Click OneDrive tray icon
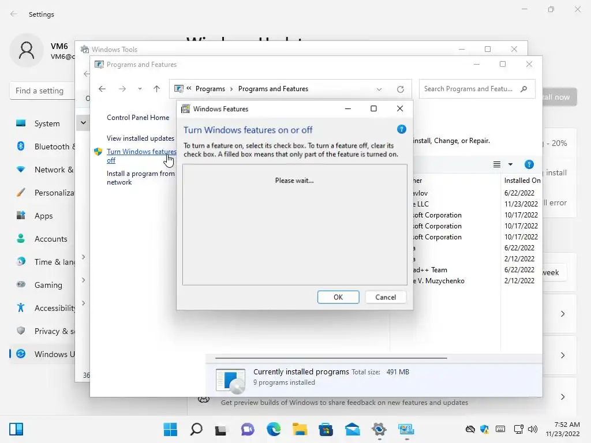This screenshot has width=591, height=443. click(470, 429)
